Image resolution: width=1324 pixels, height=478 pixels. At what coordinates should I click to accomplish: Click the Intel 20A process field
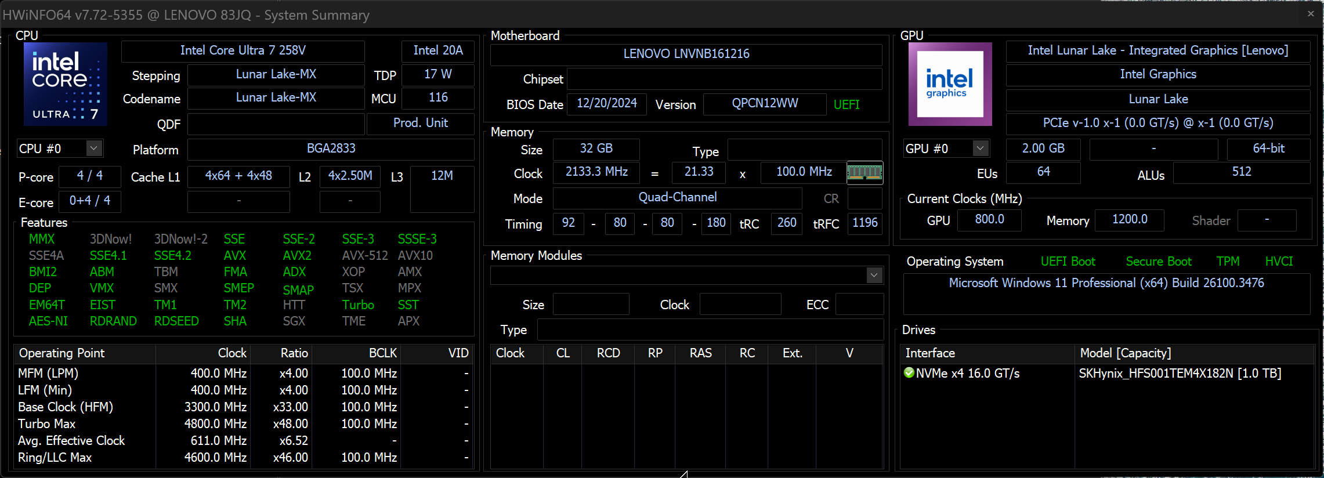point(438,50)
